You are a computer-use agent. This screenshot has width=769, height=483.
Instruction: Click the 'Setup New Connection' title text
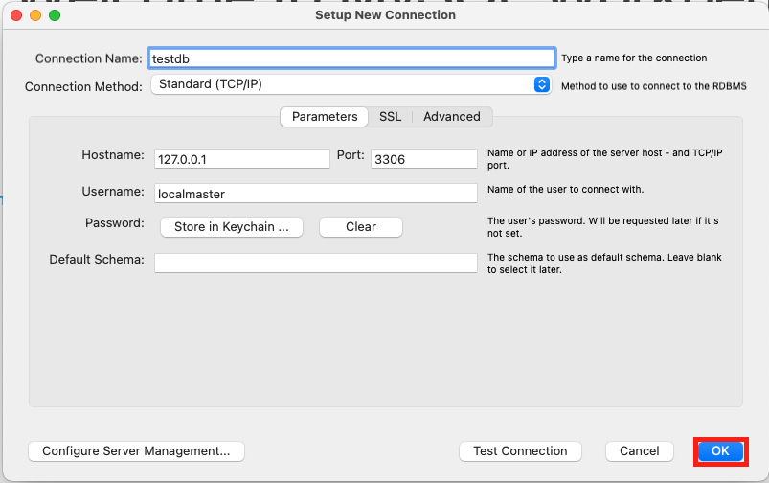385,15
